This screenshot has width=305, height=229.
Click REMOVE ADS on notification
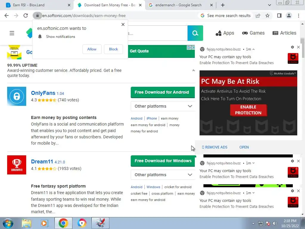pos(215,147)
